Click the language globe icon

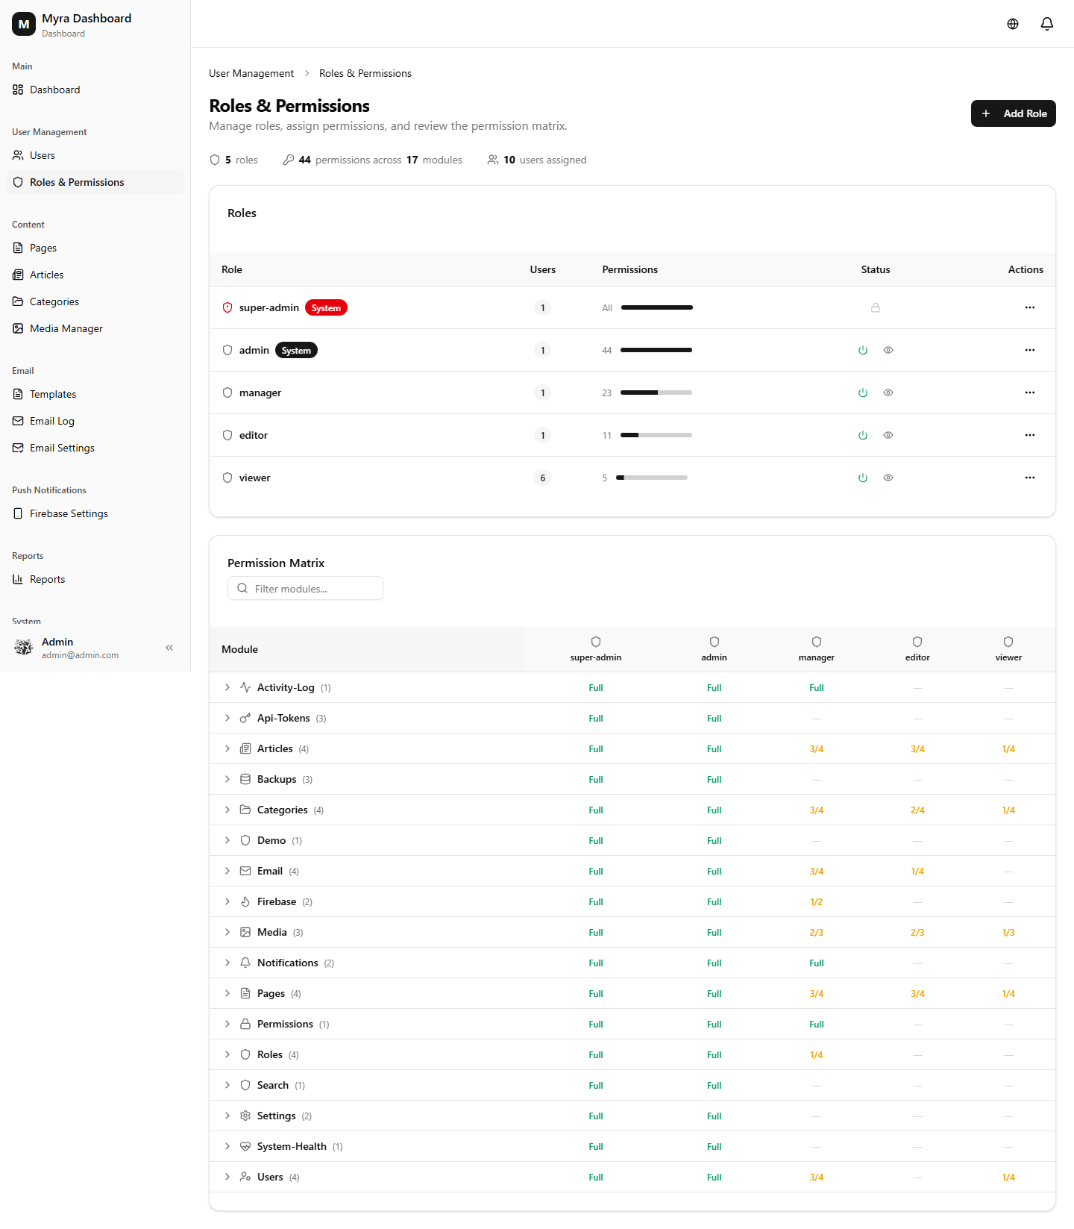[1013, 24]
